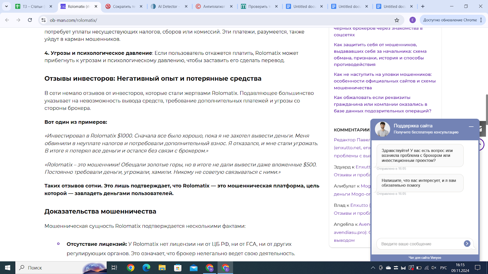The width and height of the screenshot is (488, 274).
Task: View site information next to the URL
Action: click(44, 20)
